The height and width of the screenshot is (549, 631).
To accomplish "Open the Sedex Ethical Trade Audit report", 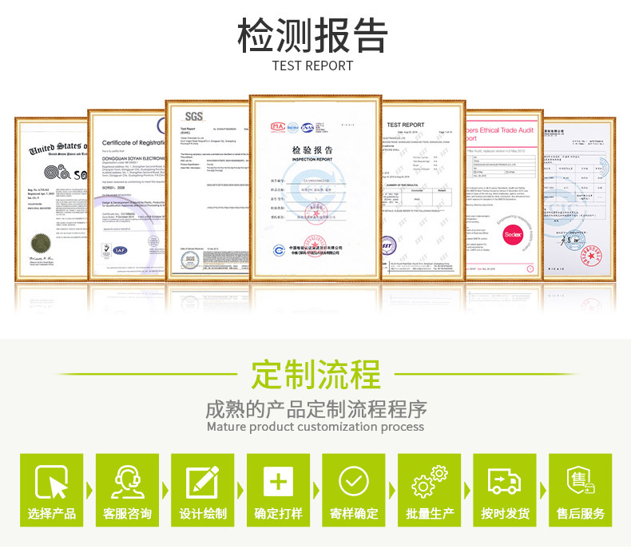I will (504, 195).
